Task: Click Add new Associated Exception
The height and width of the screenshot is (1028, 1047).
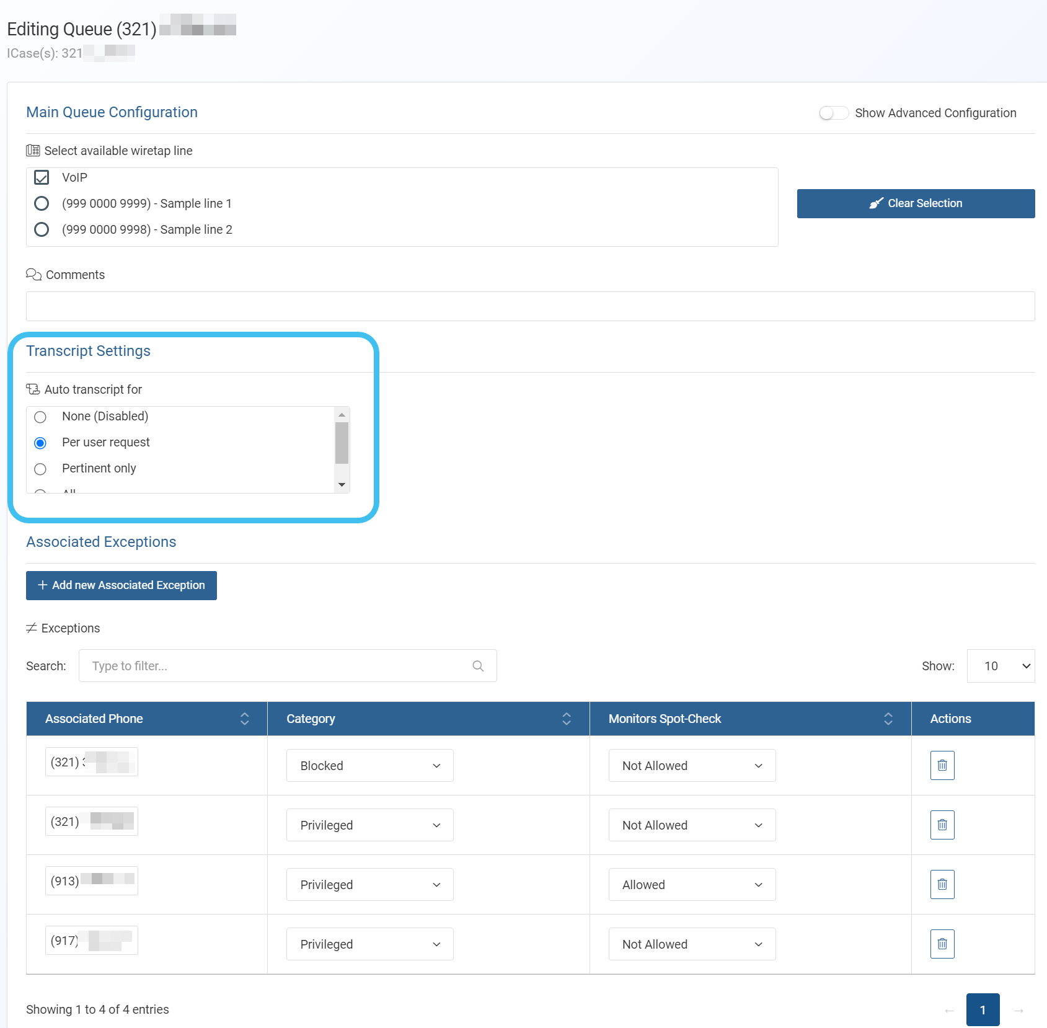Action: (x=121, y=585)
